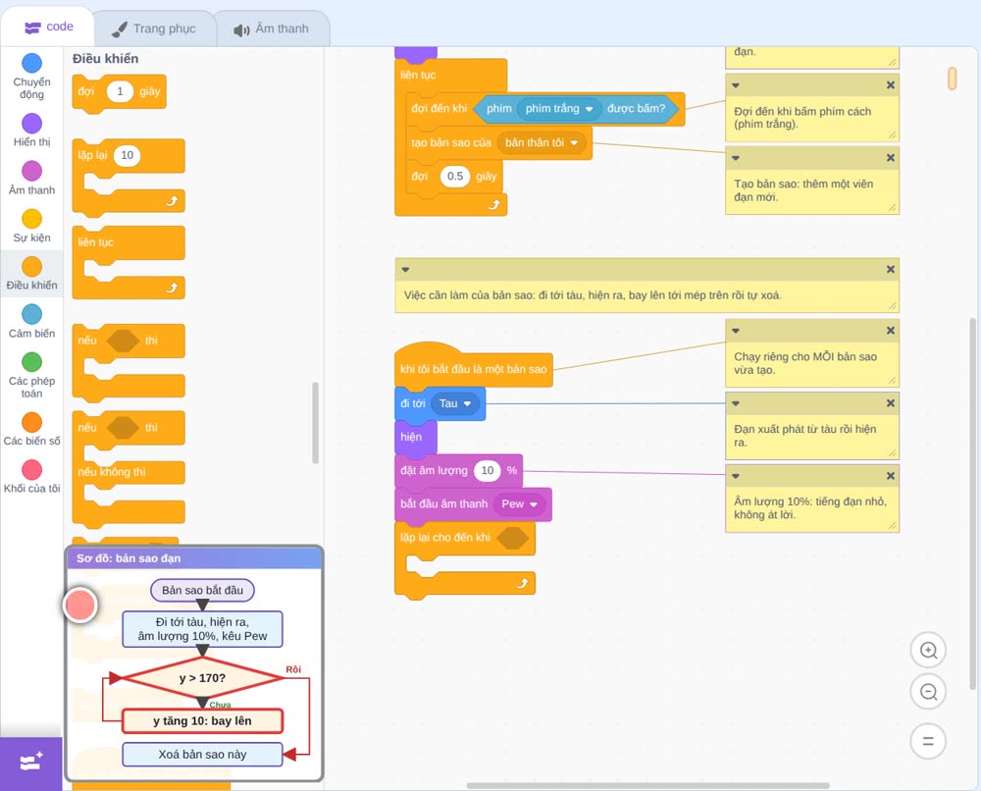Image resolution: width=981 pixels, height=791 pixels.
Task: Close the 'Tạo bản sao' comment
Action: click(891, 158)
